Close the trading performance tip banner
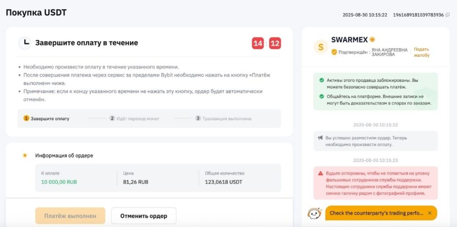This screenshot has height=227, width=457. point(430,213)
